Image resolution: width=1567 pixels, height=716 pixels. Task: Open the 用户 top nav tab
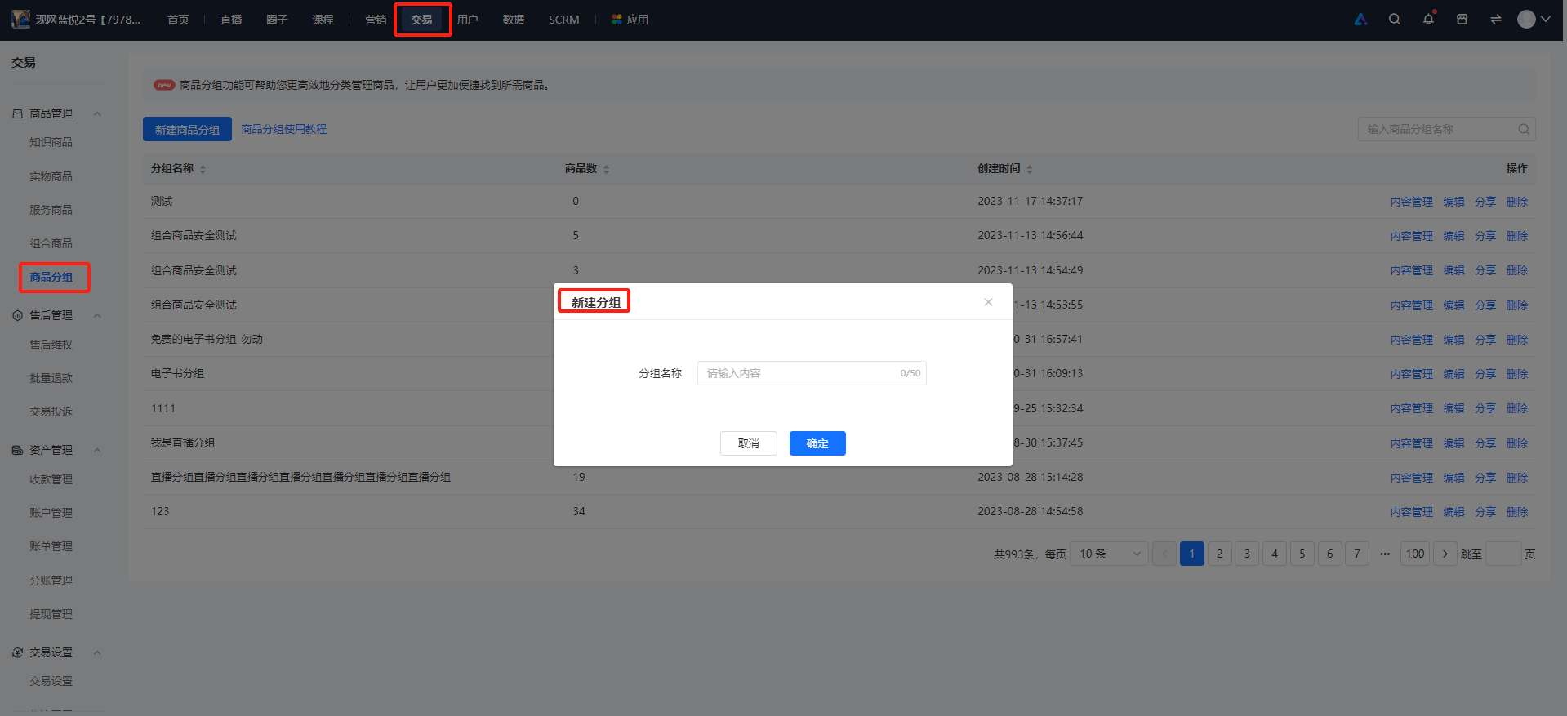(x=467, y=20)
